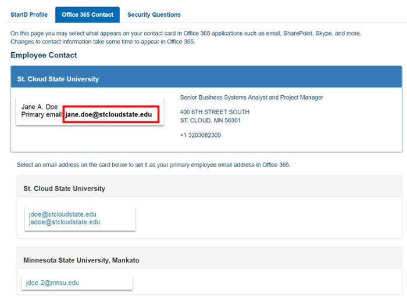Switch to the StarID Profile tab
The height and width of the screenshot is (296, 407).
[x=29, y=15]
